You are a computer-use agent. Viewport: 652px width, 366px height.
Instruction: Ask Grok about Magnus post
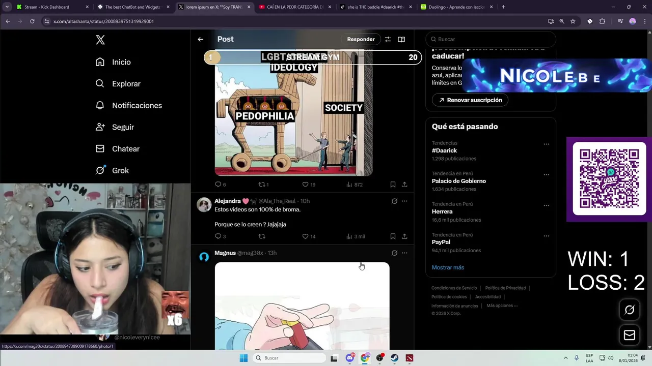click(x=394, y=253)
